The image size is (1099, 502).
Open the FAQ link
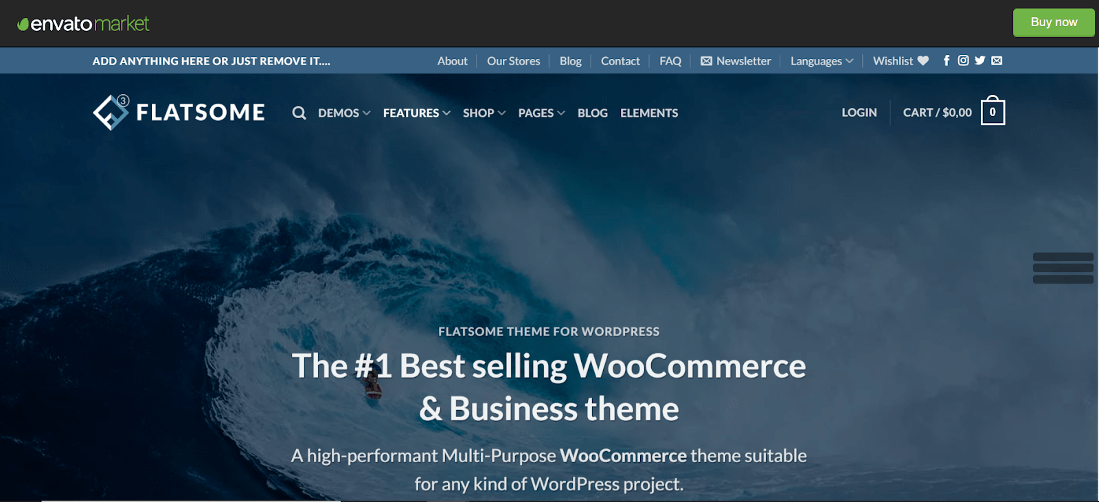(670, 61)
